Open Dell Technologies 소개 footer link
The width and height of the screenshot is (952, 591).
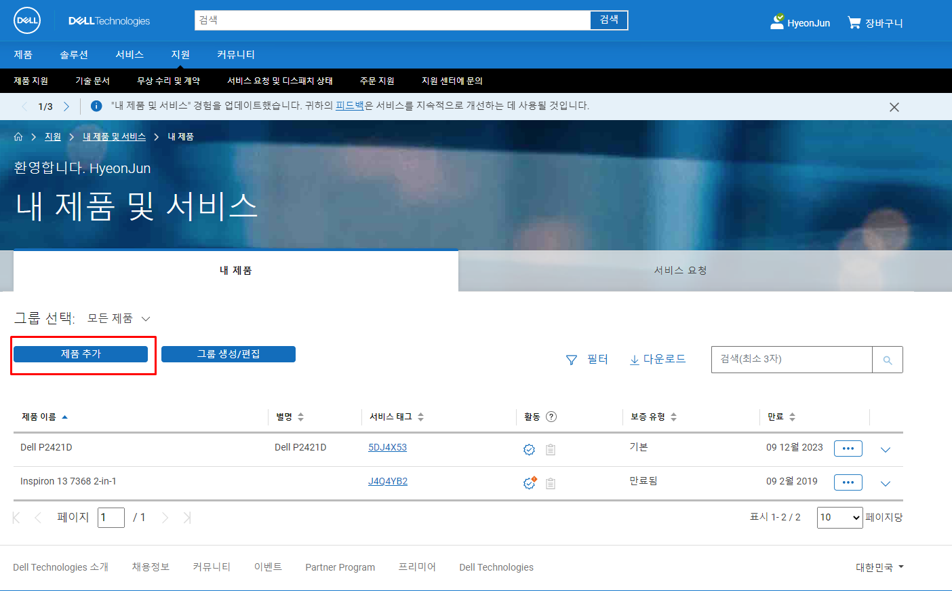click(61, 567)
